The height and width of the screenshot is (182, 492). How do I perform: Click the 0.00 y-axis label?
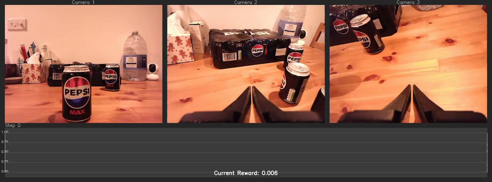click(5, 171)
